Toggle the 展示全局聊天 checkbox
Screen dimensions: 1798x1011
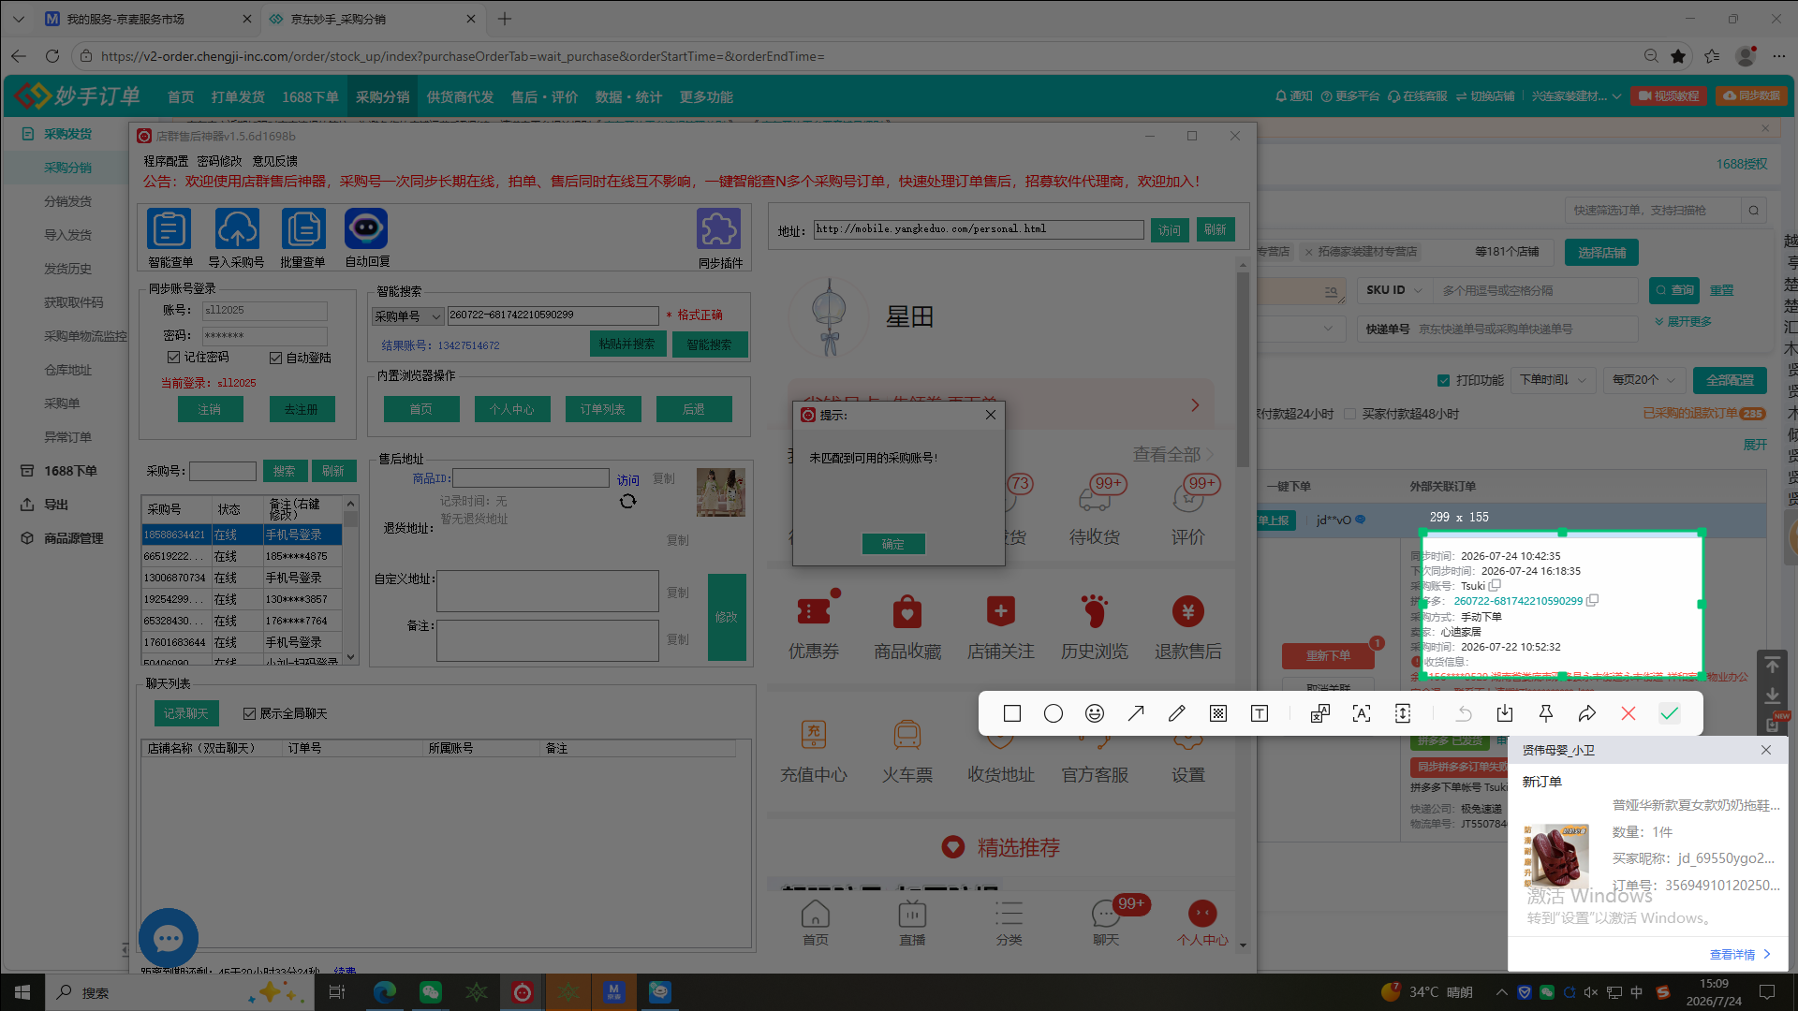pyautogui.click(x=249, y=713)
